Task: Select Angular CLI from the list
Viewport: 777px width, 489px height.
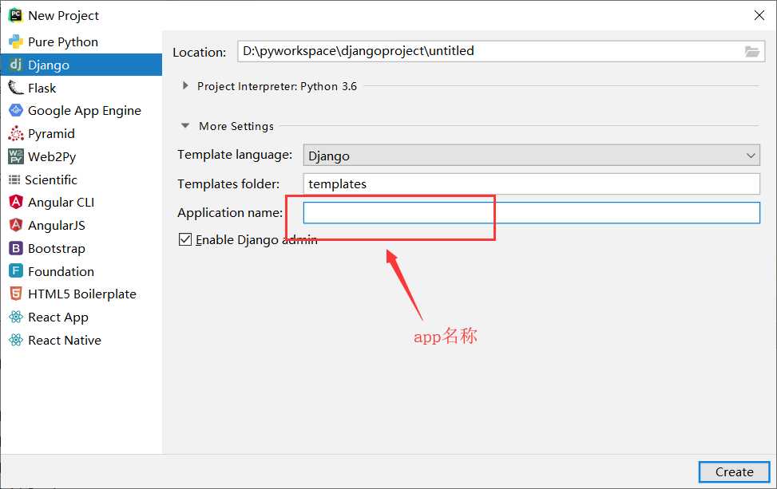Action: pyautogui.click(x=81, y=202)
